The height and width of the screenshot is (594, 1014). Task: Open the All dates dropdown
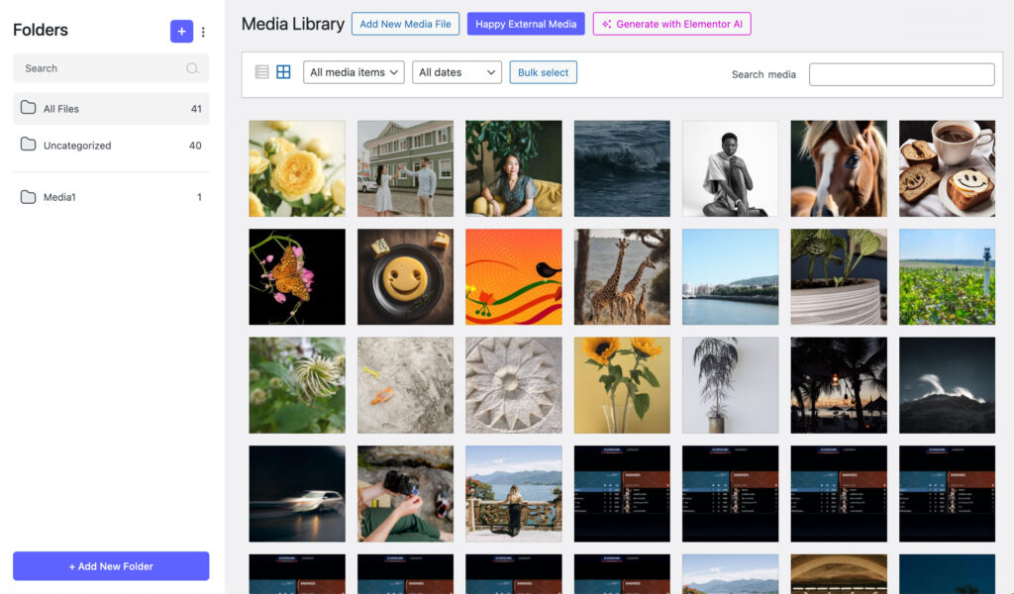[x=456, y=72]
